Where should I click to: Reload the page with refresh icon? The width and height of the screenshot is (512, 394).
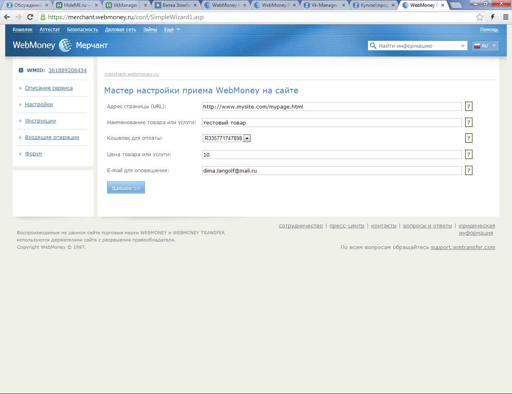pos(30,17)
